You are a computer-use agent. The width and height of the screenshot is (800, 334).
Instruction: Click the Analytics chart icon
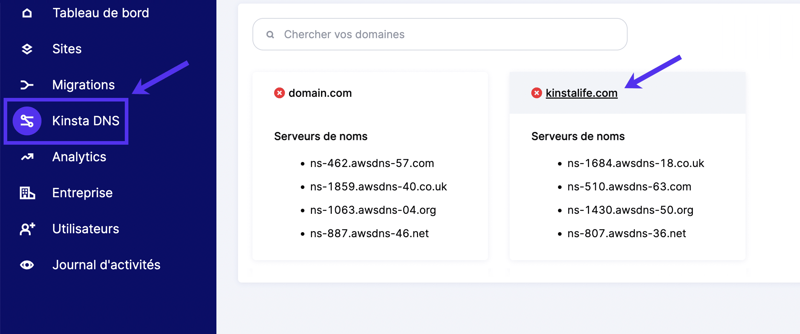pyautogui.click(x=27, y=157)
